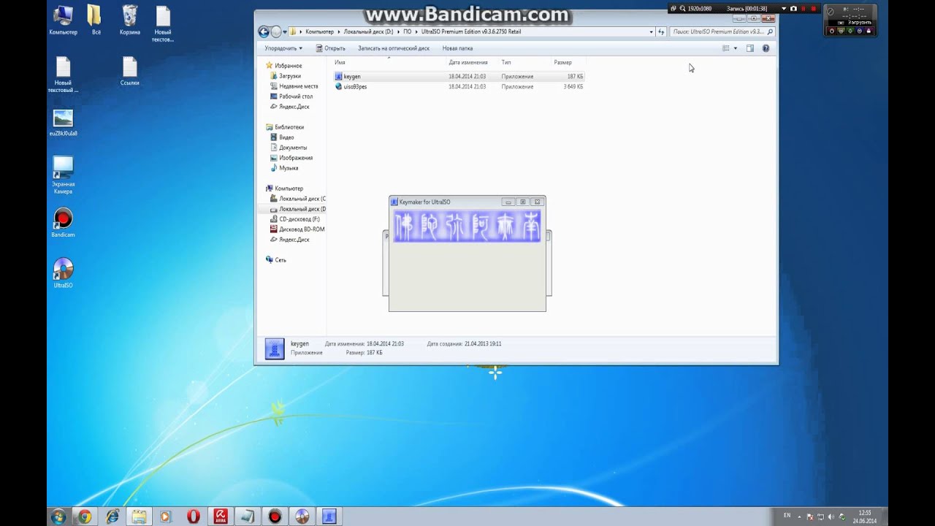The height and width of the screenshot is (526, 935).
Task: Stop recording with the Bandicam stop button
Action: 813,9
